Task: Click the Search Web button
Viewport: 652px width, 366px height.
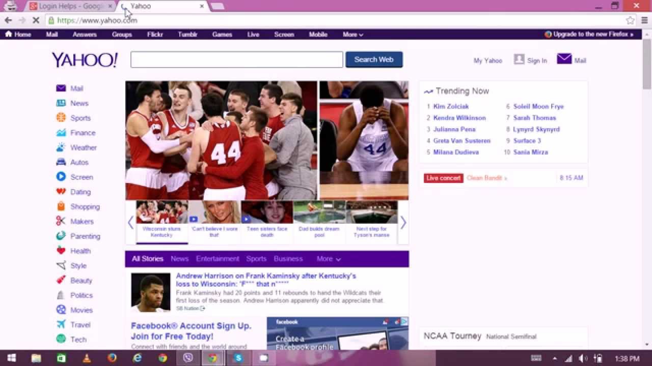Action: click(374, 59)
